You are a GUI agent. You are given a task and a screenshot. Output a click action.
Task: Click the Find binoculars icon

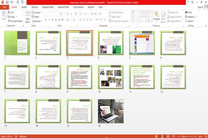point(187,12)
